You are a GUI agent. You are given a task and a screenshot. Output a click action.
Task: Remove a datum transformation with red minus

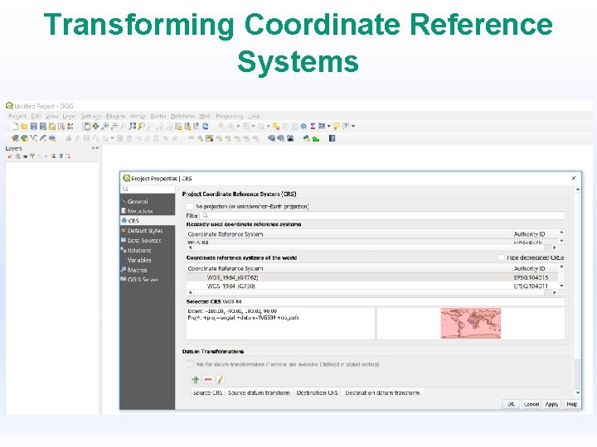pyautogui.click(x=208, y=379)
